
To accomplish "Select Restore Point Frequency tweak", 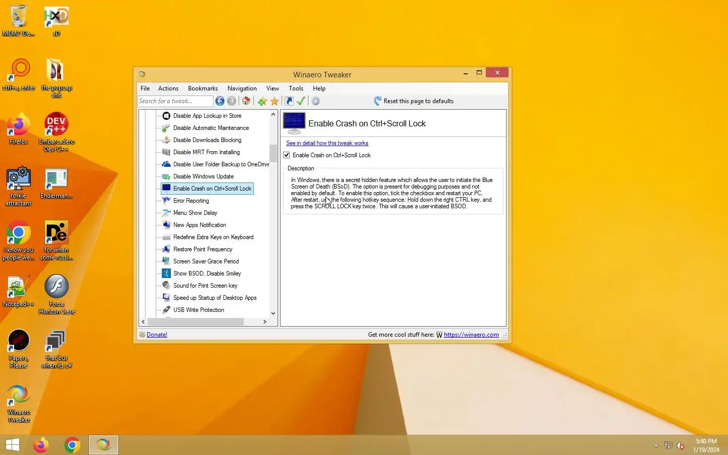I will [x=203, y=249].
